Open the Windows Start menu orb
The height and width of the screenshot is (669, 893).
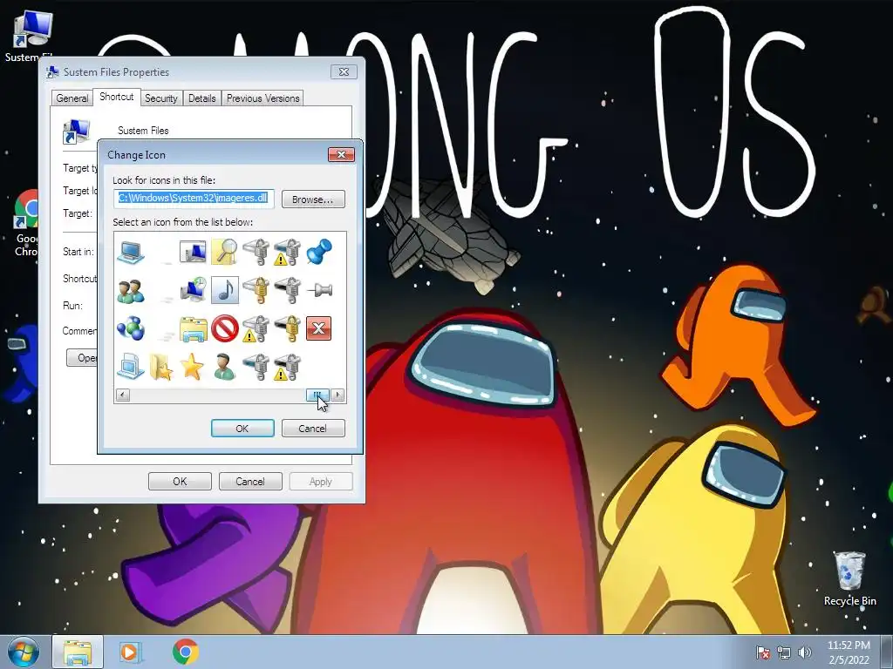[x=24, y=652]
